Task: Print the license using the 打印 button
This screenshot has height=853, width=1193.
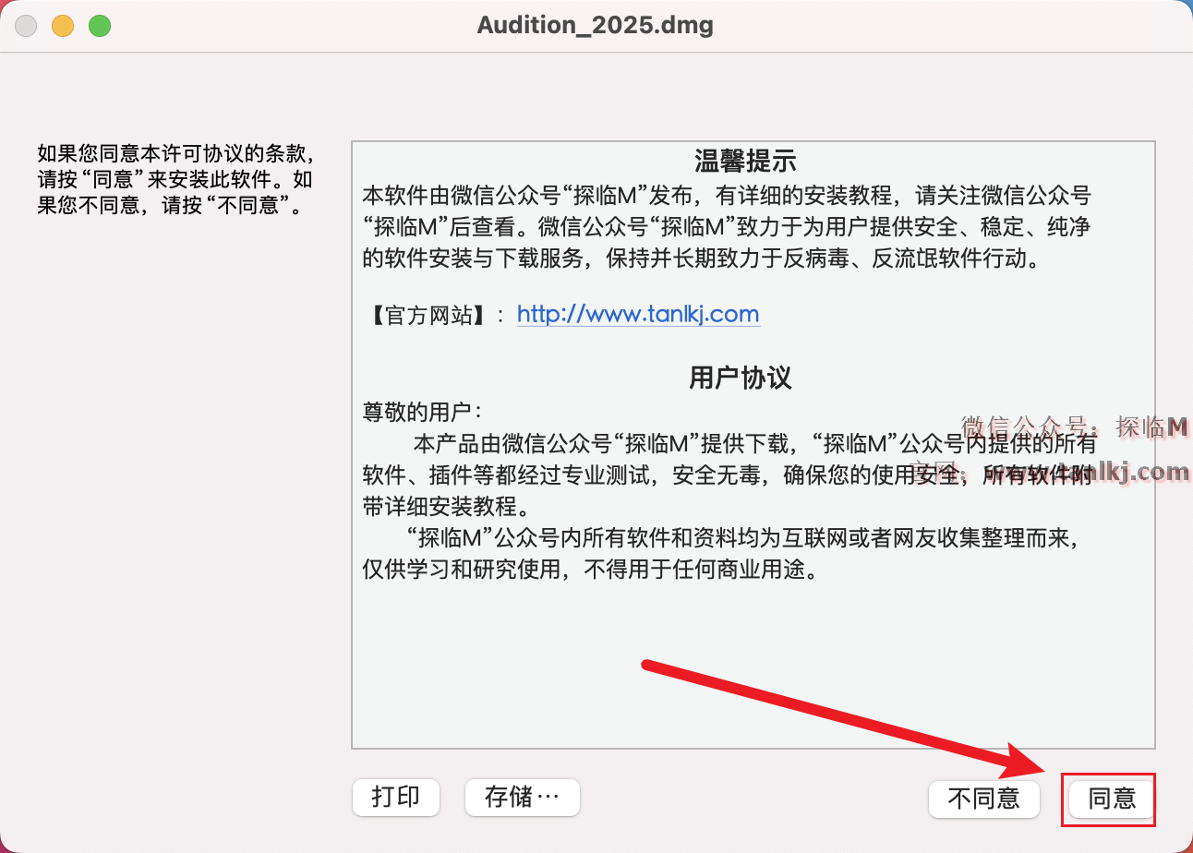Action: [x=396, y=797]
